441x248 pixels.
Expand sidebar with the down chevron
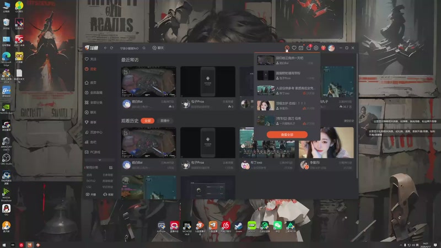(100, 160)
